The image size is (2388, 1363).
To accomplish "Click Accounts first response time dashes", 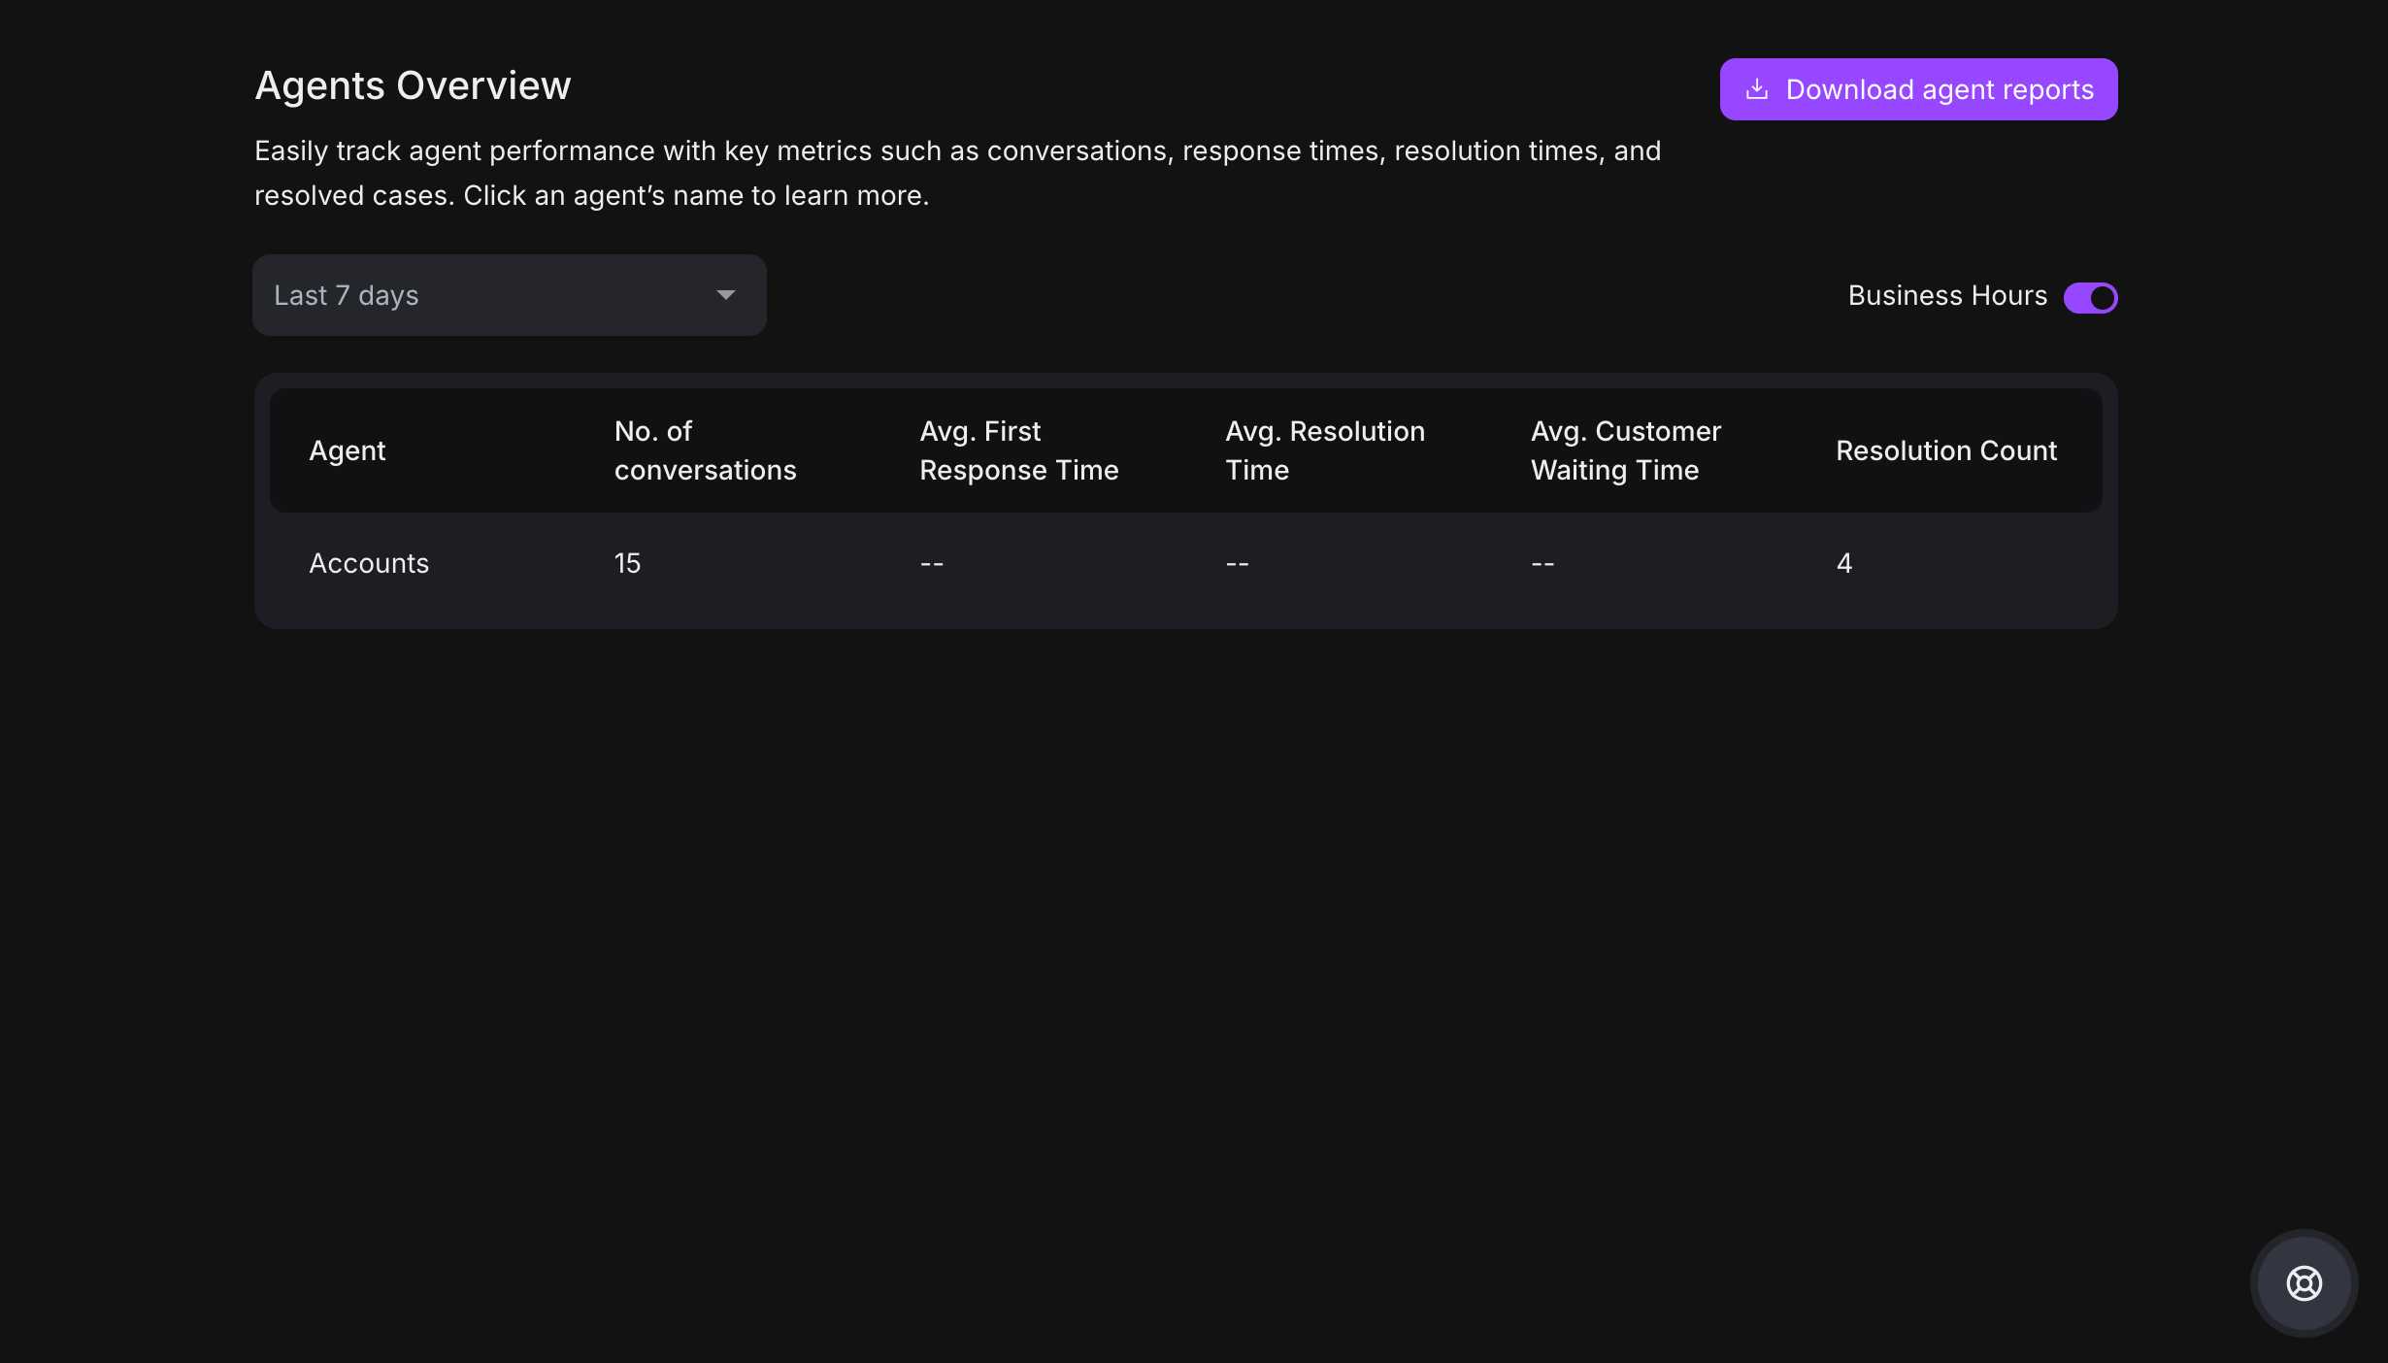I will (932, 563).
